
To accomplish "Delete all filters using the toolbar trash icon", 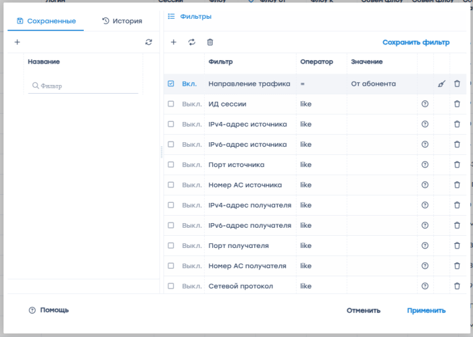I will point(210,42).
